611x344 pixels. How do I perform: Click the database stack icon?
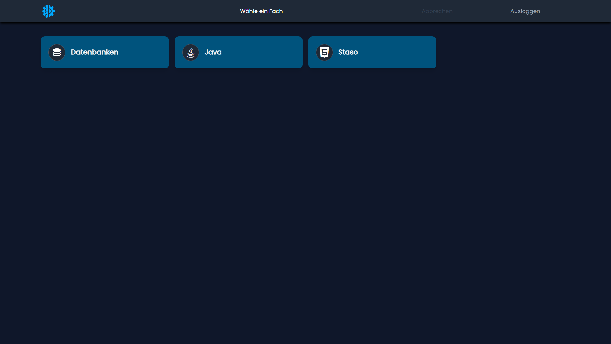click(x=57, y=52)
